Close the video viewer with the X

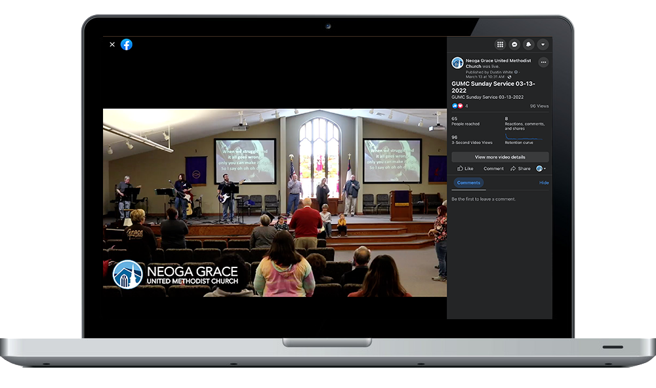pos(112,45)
